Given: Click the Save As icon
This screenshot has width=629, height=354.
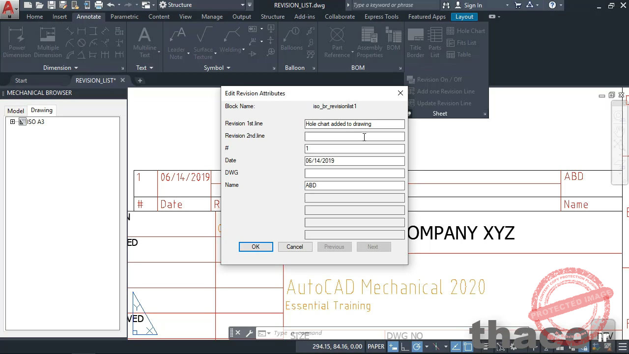Looking at the screenshot, I should point(63,5).
